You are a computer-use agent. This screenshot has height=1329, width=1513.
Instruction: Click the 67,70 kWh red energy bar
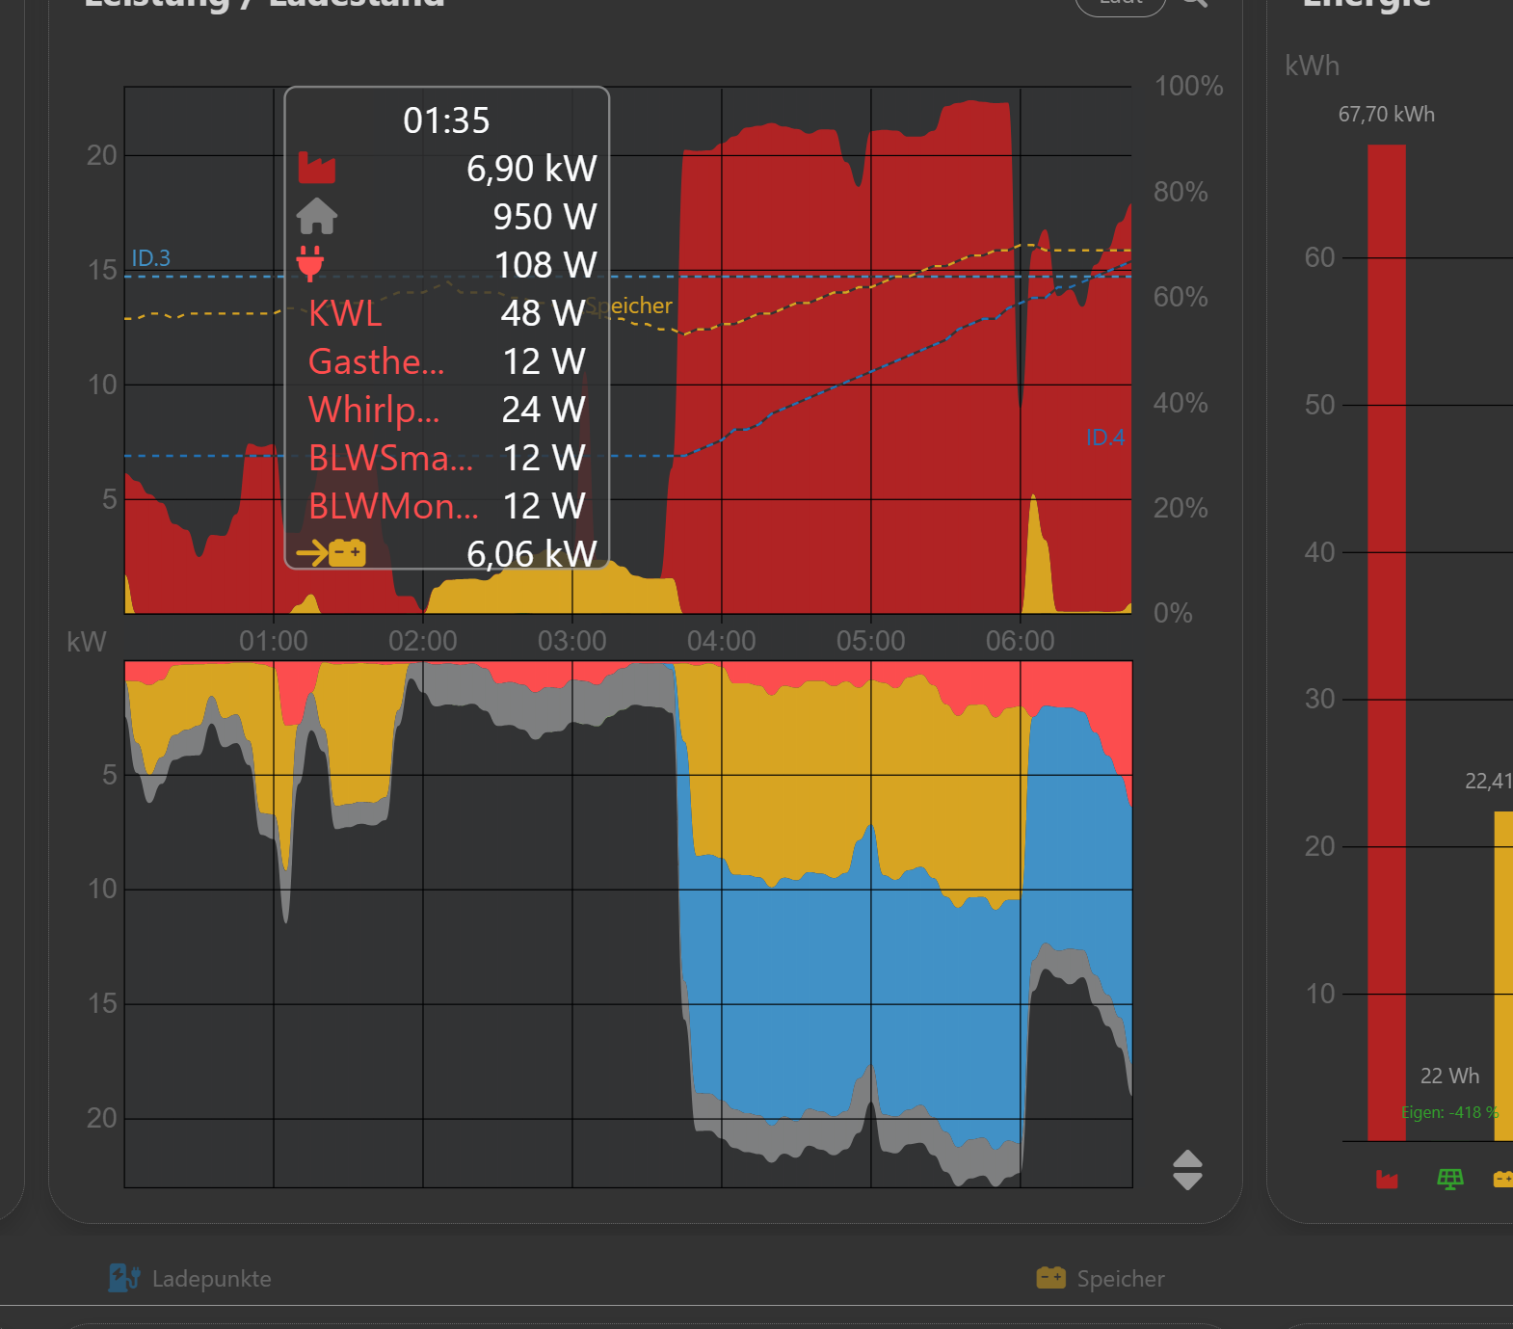pyautogui.click(x=1386, y=636)
